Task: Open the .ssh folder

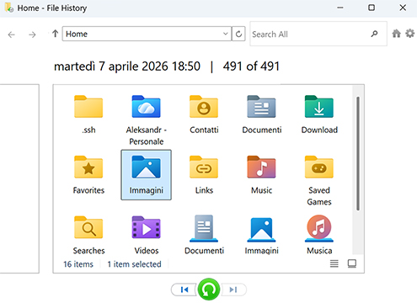Action: pos(88,114)
